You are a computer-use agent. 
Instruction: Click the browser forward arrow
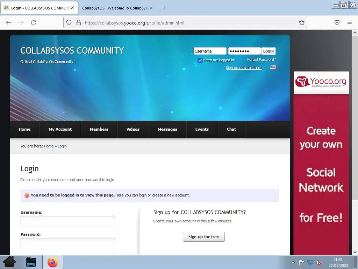21,23
